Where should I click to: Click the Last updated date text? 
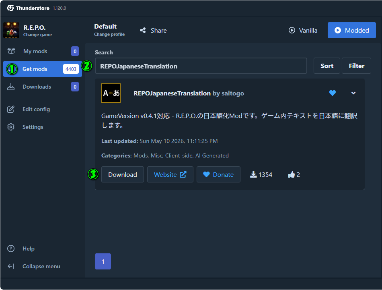click(x=179, y=141)
